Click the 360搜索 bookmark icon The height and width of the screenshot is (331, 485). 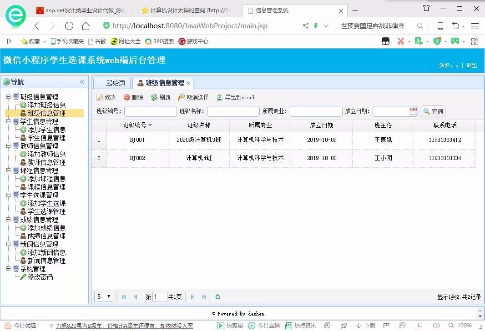(148, 41)
